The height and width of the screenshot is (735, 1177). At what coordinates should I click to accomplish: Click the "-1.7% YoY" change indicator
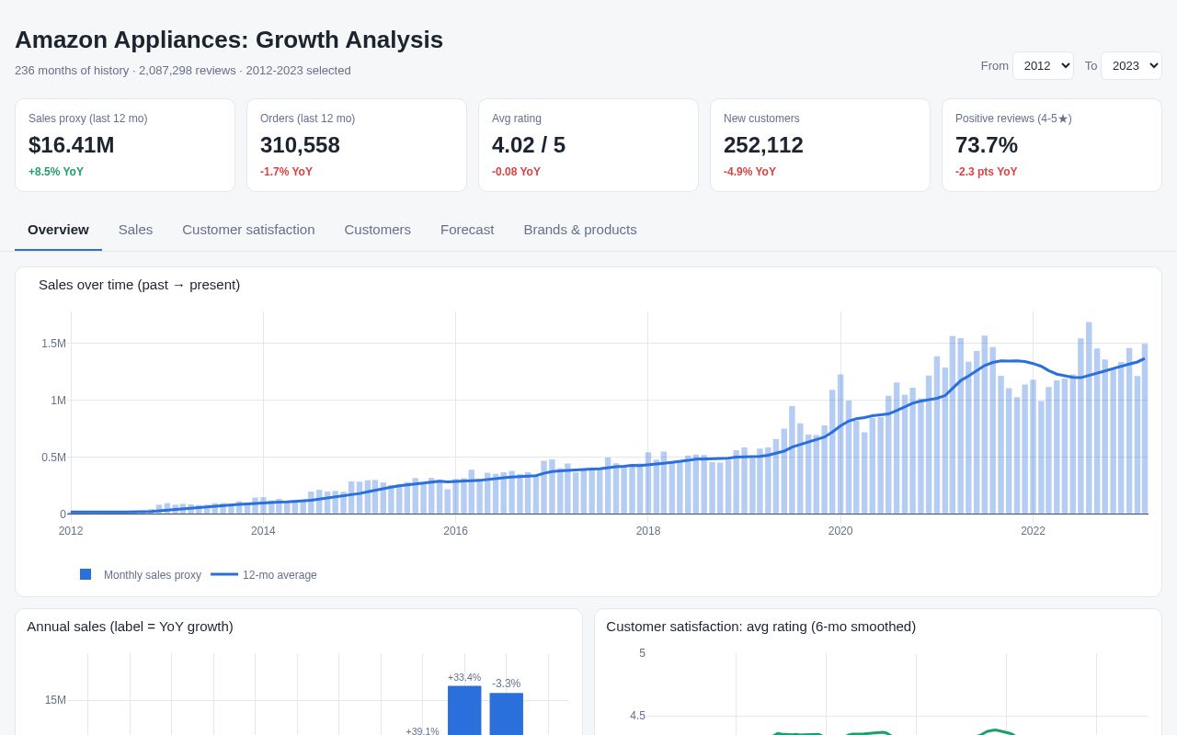pyautogui.click(x=286, y=172)
